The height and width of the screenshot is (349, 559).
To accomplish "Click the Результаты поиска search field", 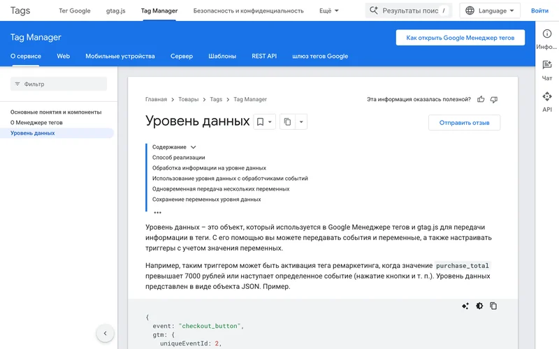I will coord(409,10).
